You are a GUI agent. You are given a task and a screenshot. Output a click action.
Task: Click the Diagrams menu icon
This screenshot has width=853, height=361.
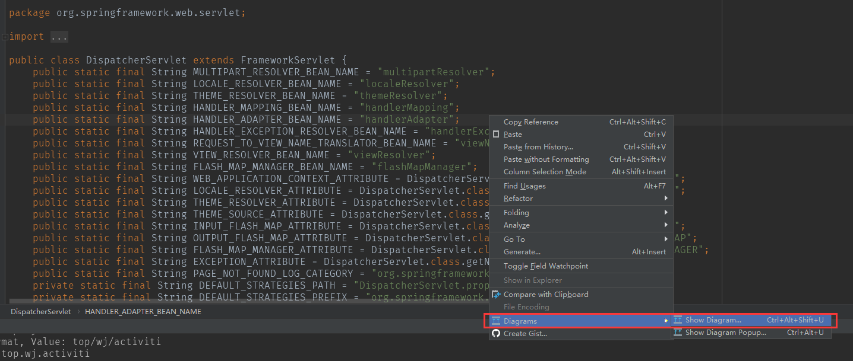coord(496,321)
